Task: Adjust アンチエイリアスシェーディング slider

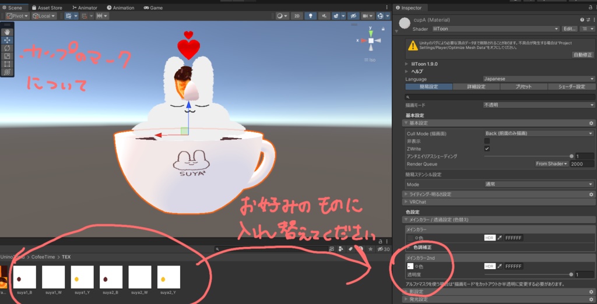Action: coord(528,157)
